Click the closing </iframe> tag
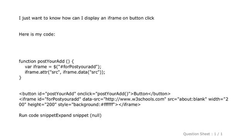The image size is (247, 139). (129, 105)
